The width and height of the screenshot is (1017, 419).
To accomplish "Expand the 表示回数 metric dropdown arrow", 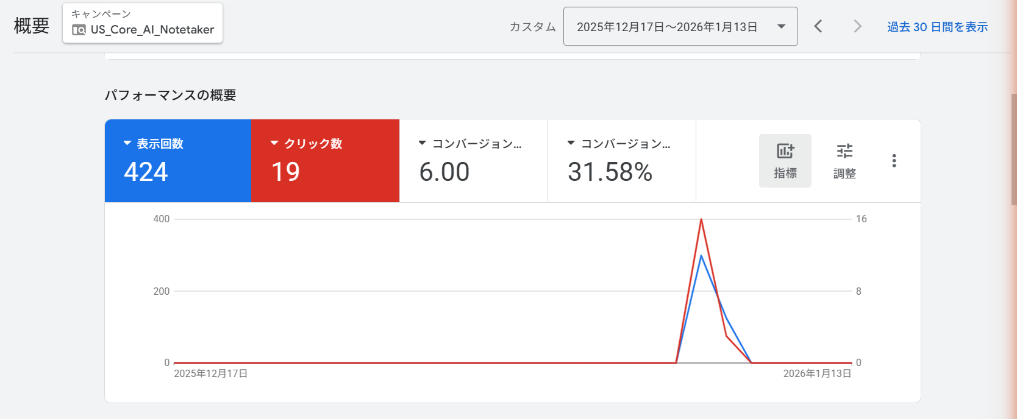I will pyautogui.click(x=127, y=143).
